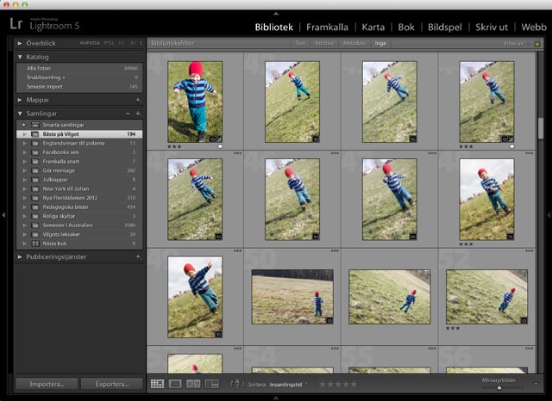Adjust the Miniatyrbilder thumbnail size slider

point(499,387)
